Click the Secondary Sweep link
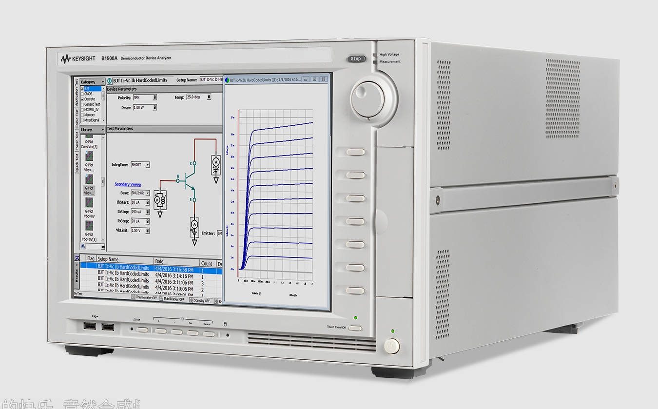 [x=128, y=184]
